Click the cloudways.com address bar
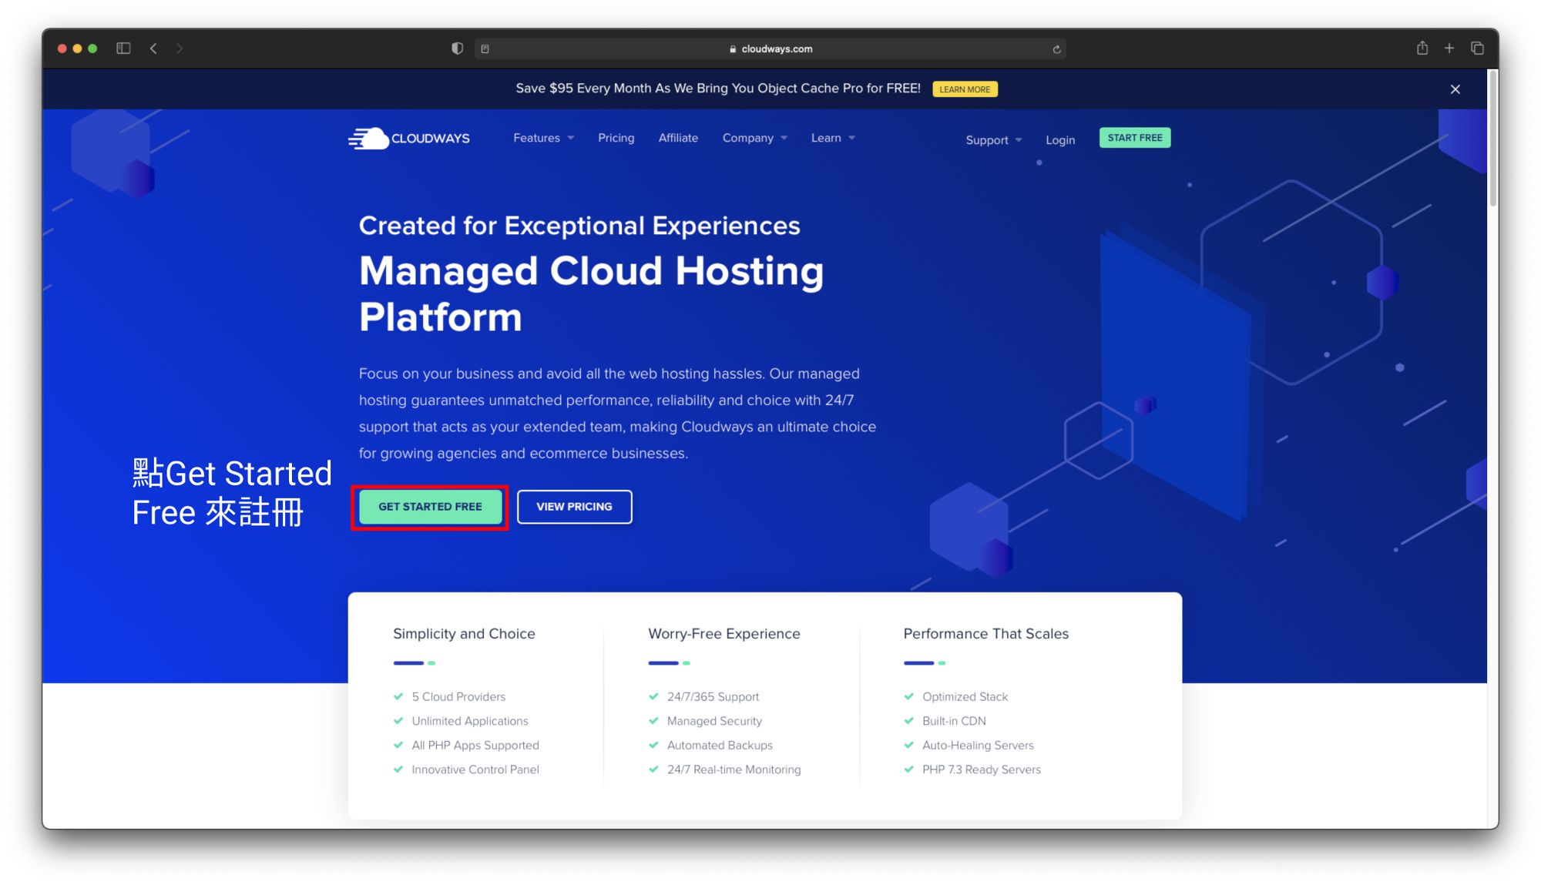 [770, 49]
